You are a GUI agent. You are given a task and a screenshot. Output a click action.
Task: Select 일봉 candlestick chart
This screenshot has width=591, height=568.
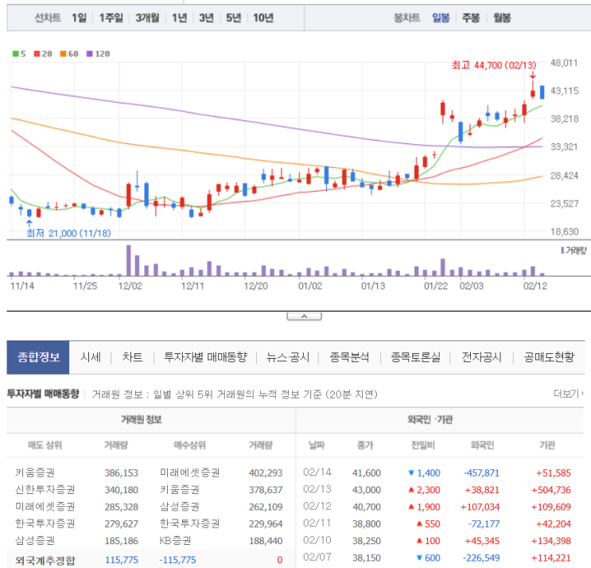pyautogui.click(x=441, y=18)
